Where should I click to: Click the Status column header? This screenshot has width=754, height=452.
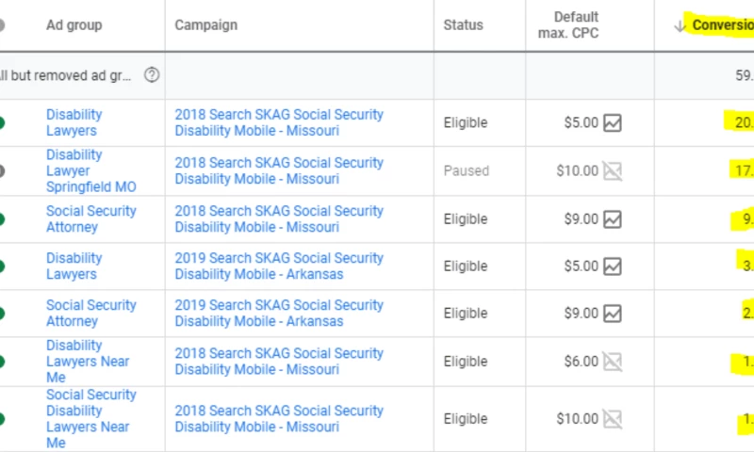tap(463, 25)
